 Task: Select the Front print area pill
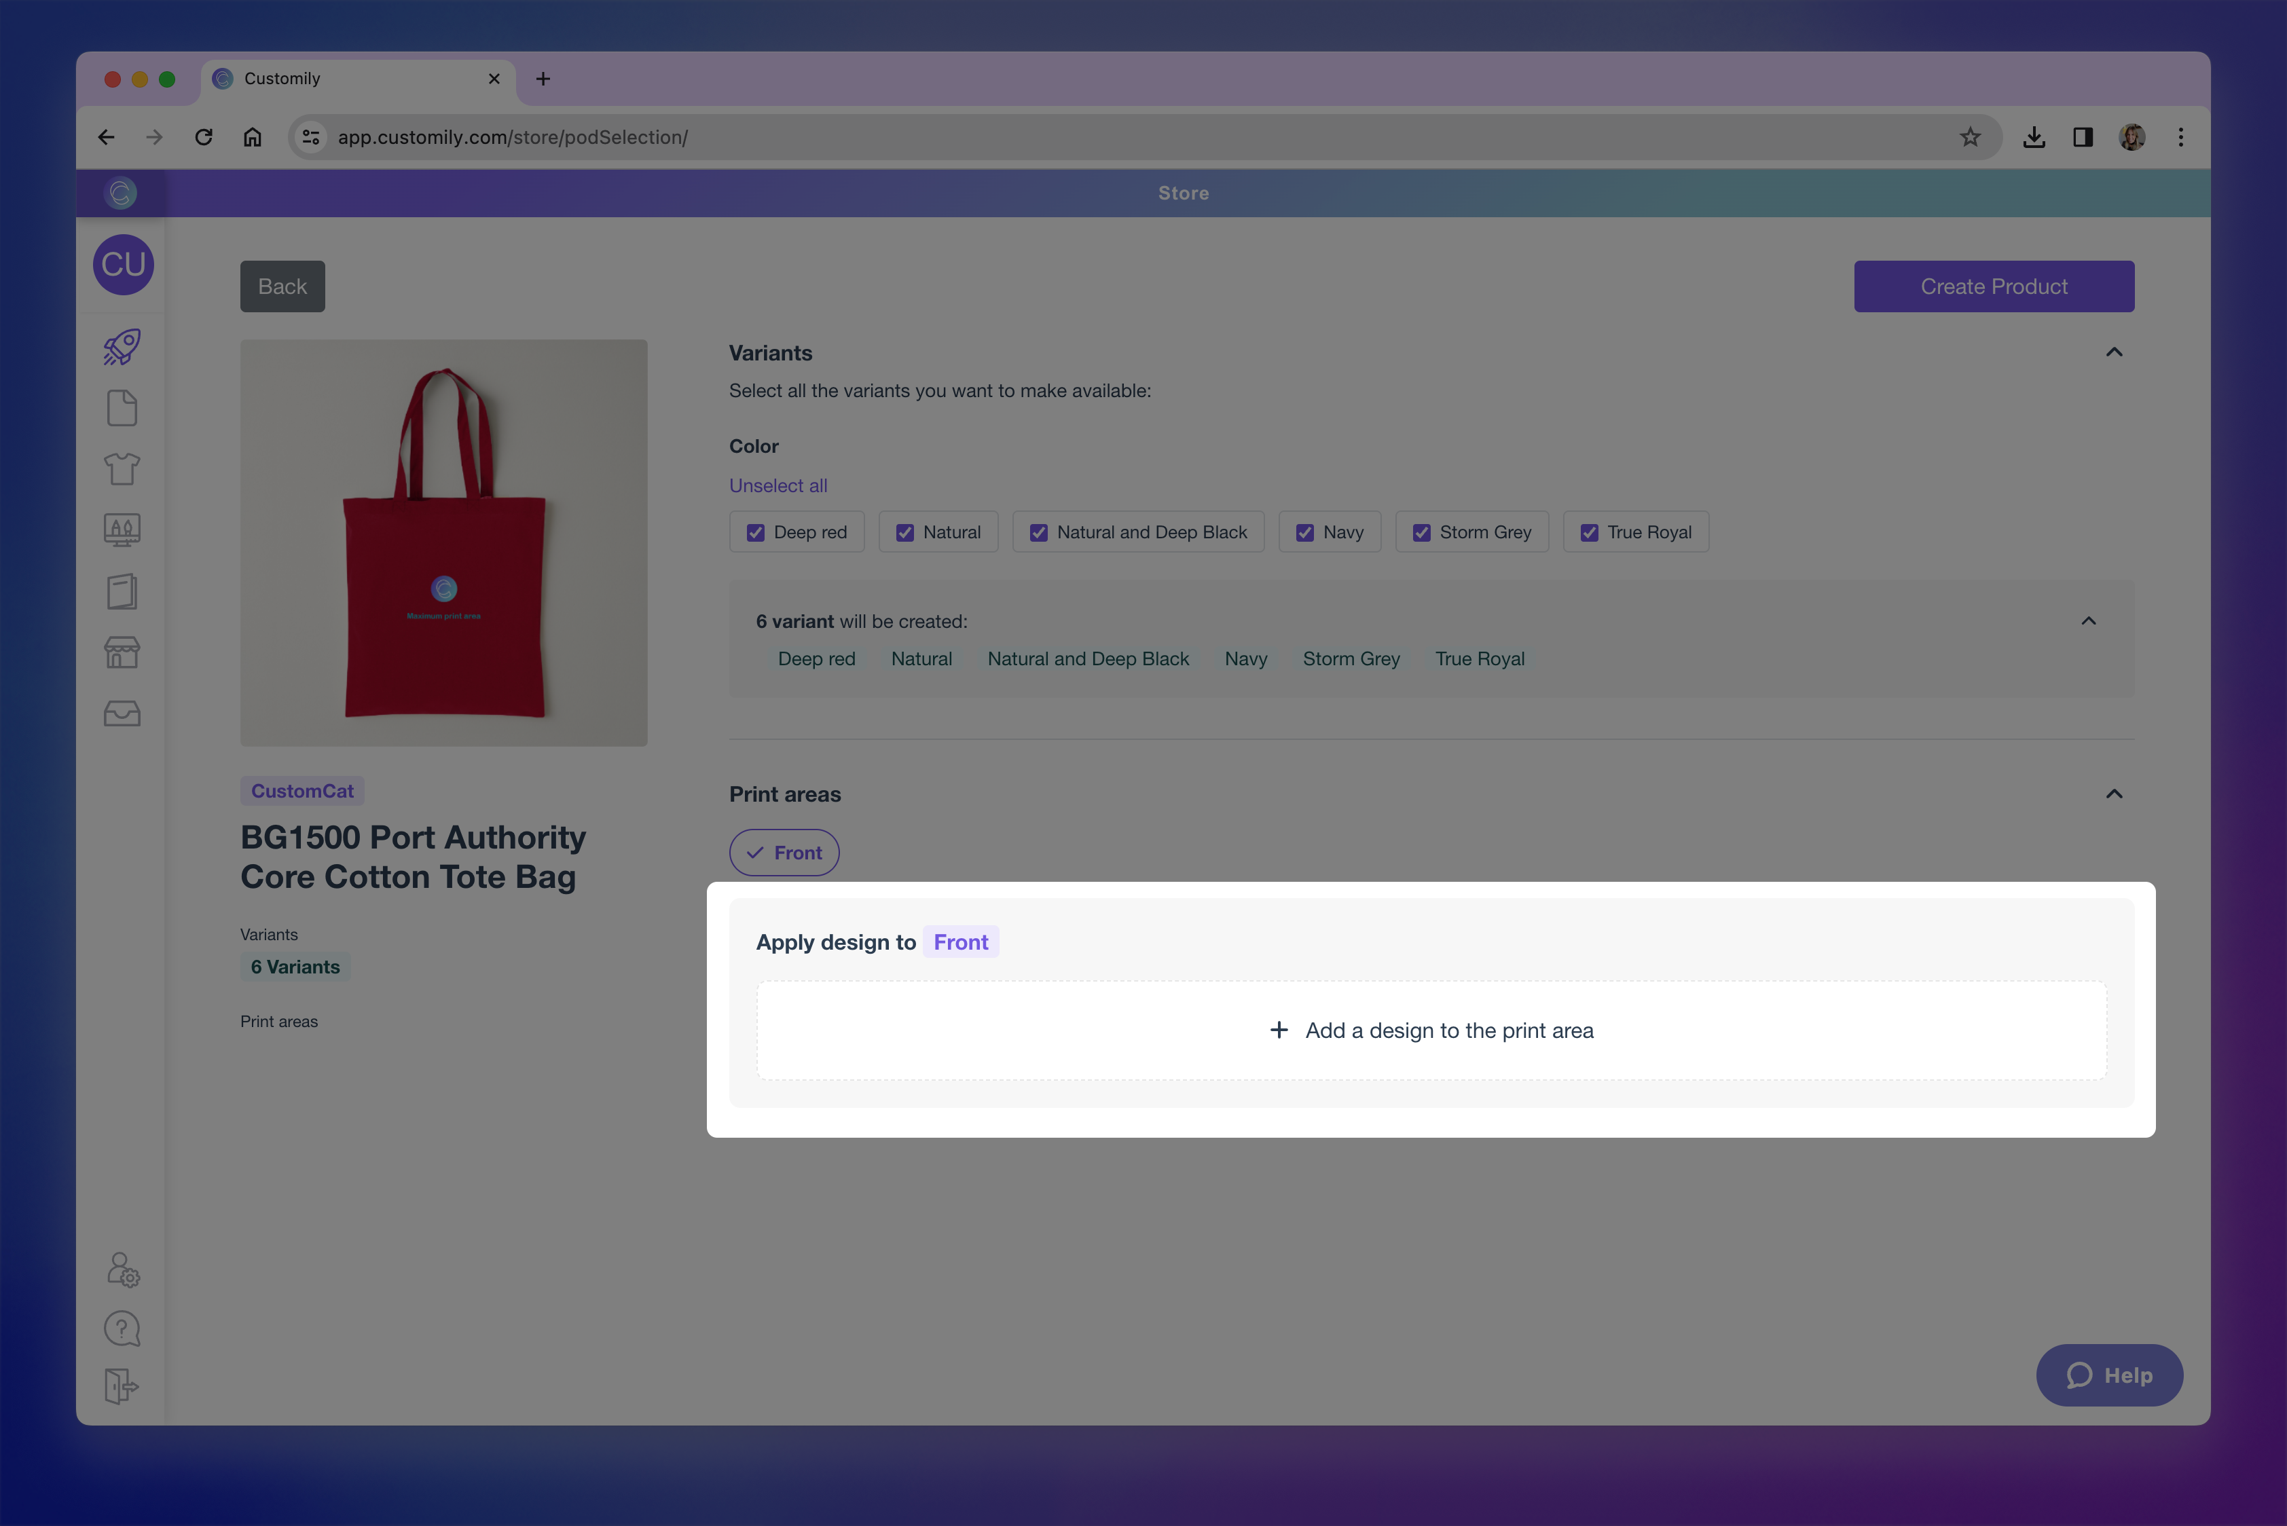[784, 853]
